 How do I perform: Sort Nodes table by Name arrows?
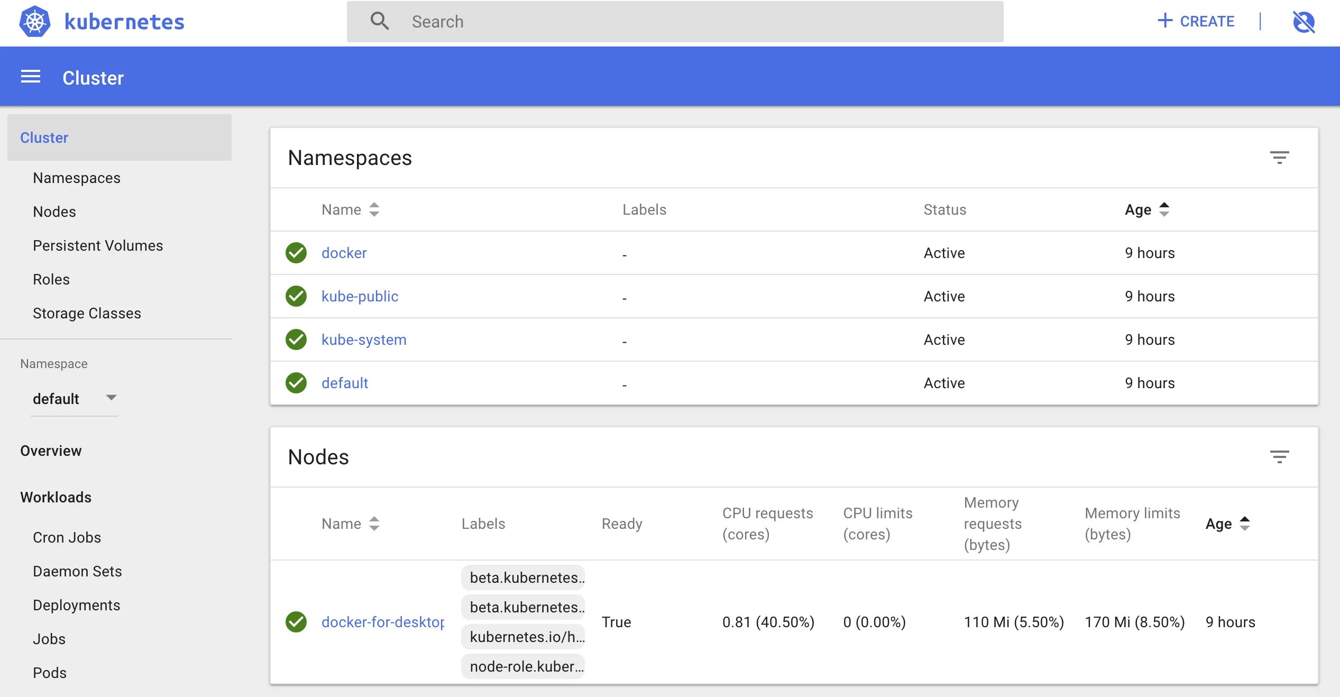pyautogui.click(x=374, y=524)
